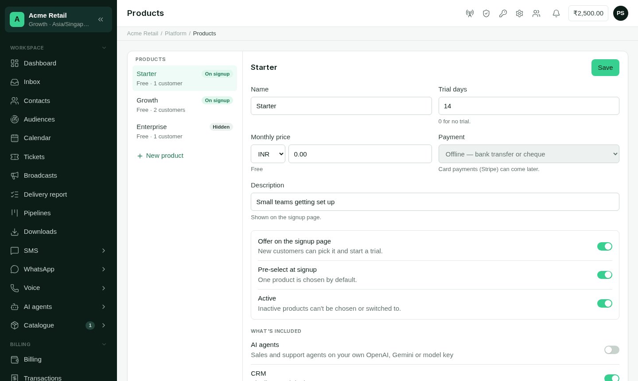Image resolution: width=638 pixels, height=381 pixels.
Task: Click the Save button
Action: click(605, 68)
